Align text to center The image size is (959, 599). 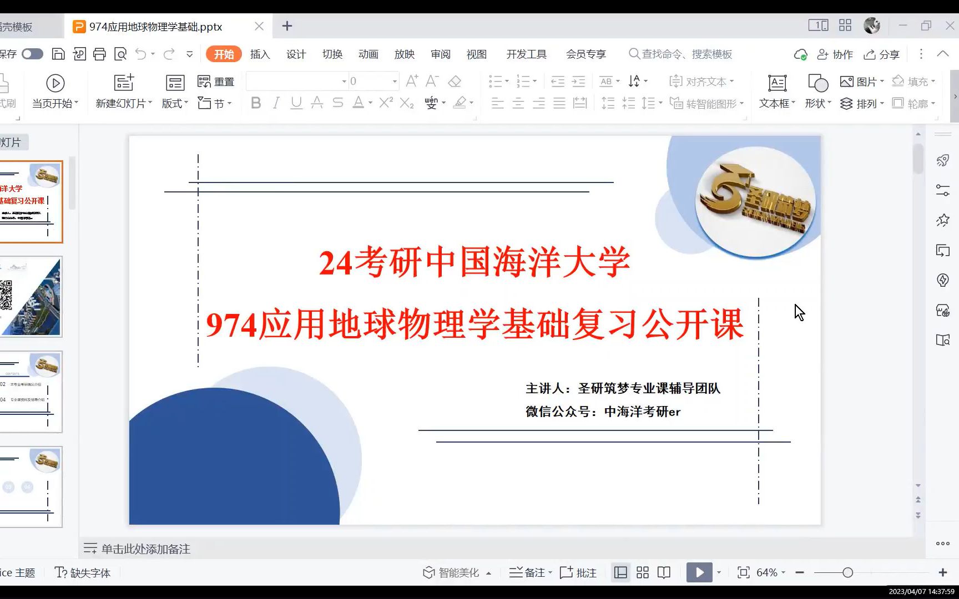coord(518,103)
